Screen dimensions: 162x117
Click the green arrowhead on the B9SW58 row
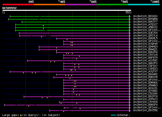[130, 19]
